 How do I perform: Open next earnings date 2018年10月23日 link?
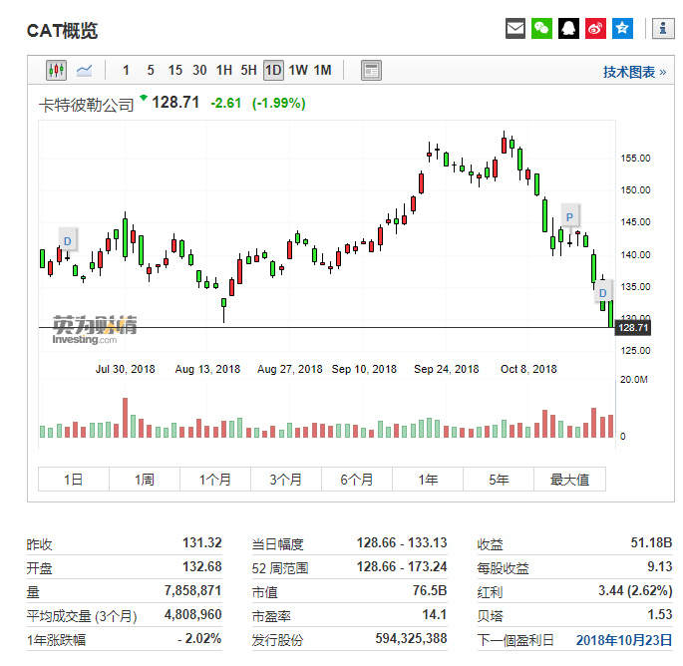tap(624, 640)
